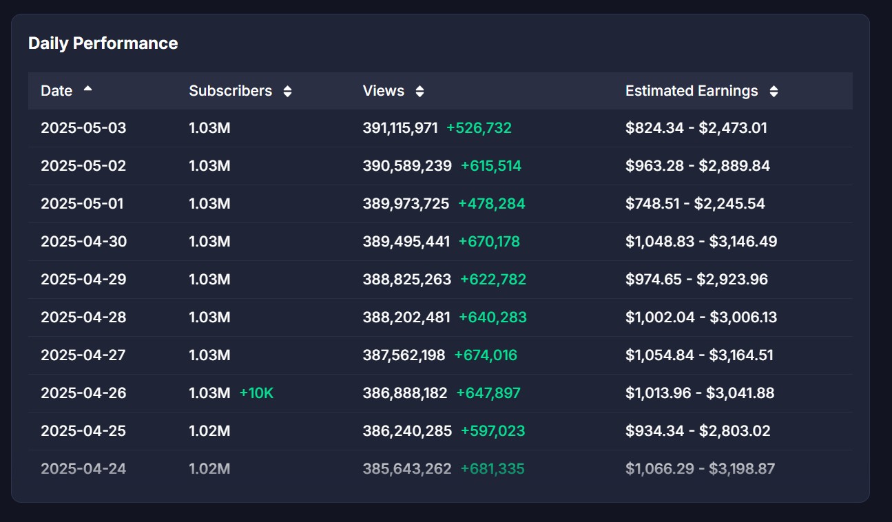Screen dimensions: 892x522
Task: Click earnings $963.28 - $2,889.84
Action: click(x=697, y=166)
